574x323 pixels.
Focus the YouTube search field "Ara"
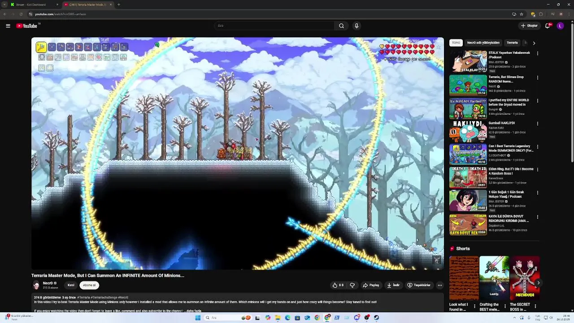[x=274, y=26]
